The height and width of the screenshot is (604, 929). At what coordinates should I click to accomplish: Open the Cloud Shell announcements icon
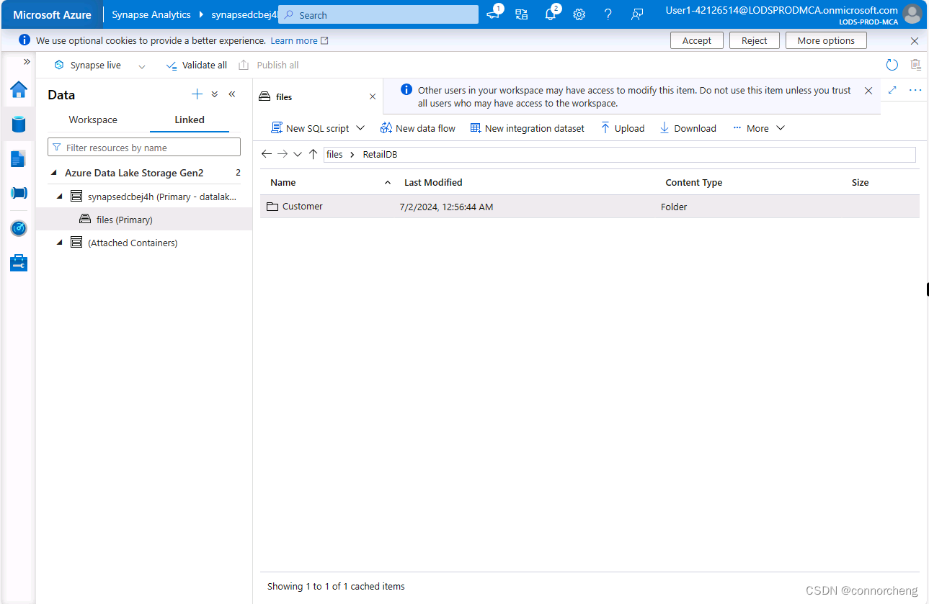pos(494,14)
